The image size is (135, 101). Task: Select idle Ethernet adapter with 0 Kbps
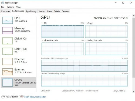8,62
